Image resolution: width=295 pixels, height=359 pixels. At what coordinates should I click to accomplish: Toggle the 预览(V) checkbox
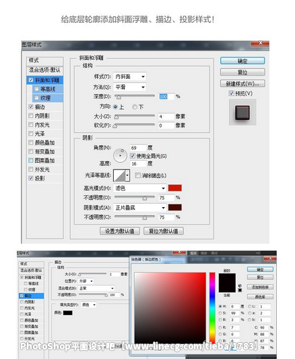231,93
